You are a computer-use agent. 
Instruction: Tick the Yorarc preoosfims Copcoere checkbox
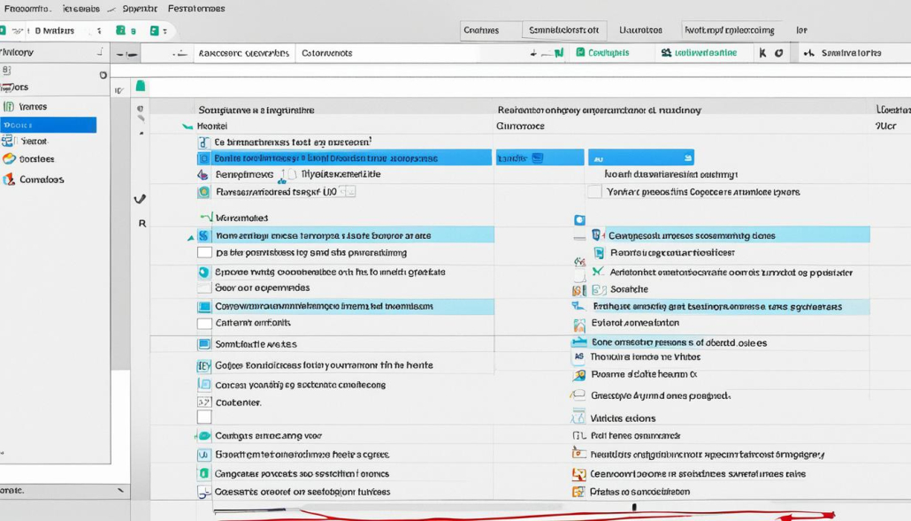click(x=594, y=192)
